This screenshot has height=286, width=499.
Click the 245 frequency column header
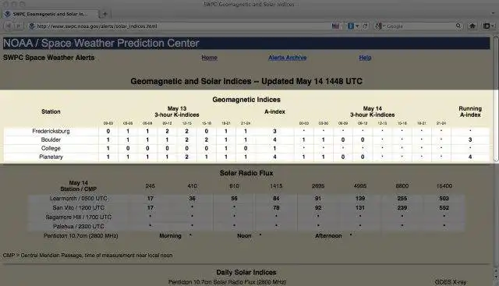tap(150, 185)
